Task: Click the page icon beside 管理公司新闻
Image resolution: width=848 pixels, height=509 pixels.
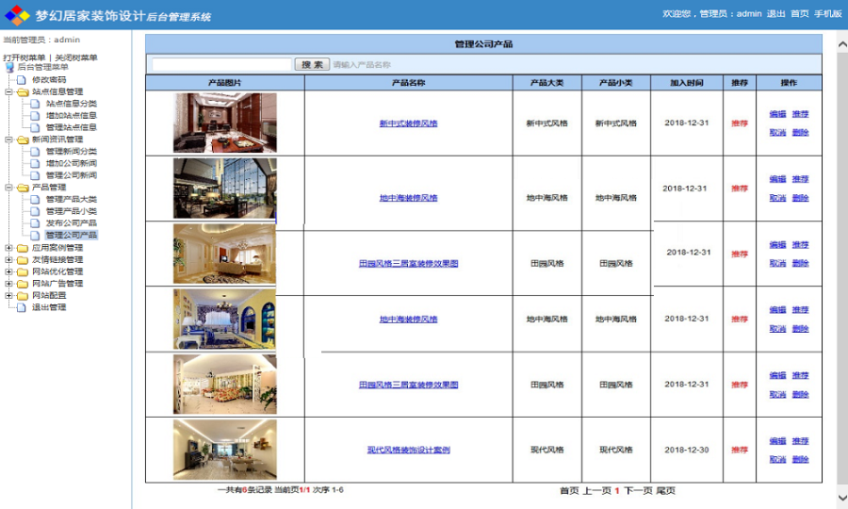Action: pos(35,175)
